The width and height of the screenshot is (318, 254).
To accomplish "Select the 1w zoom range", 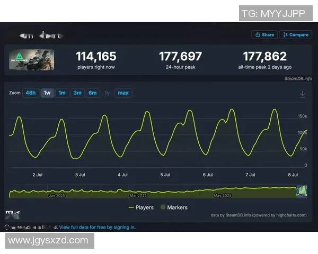I will coord(47,93).
